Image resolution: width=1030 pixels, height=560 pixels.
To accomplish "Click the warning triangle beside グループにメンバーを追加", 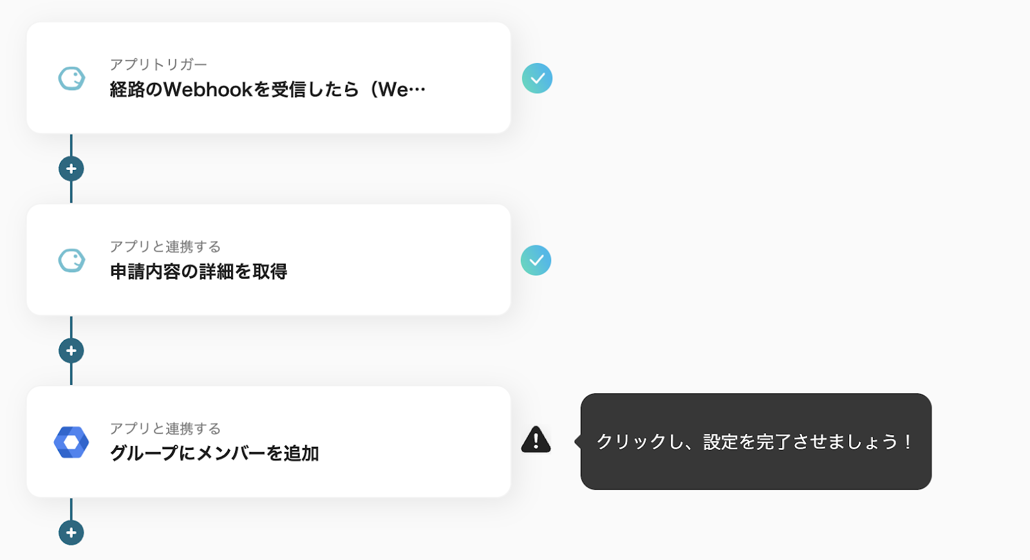I will pyautogui.click(x=536, y=440).
